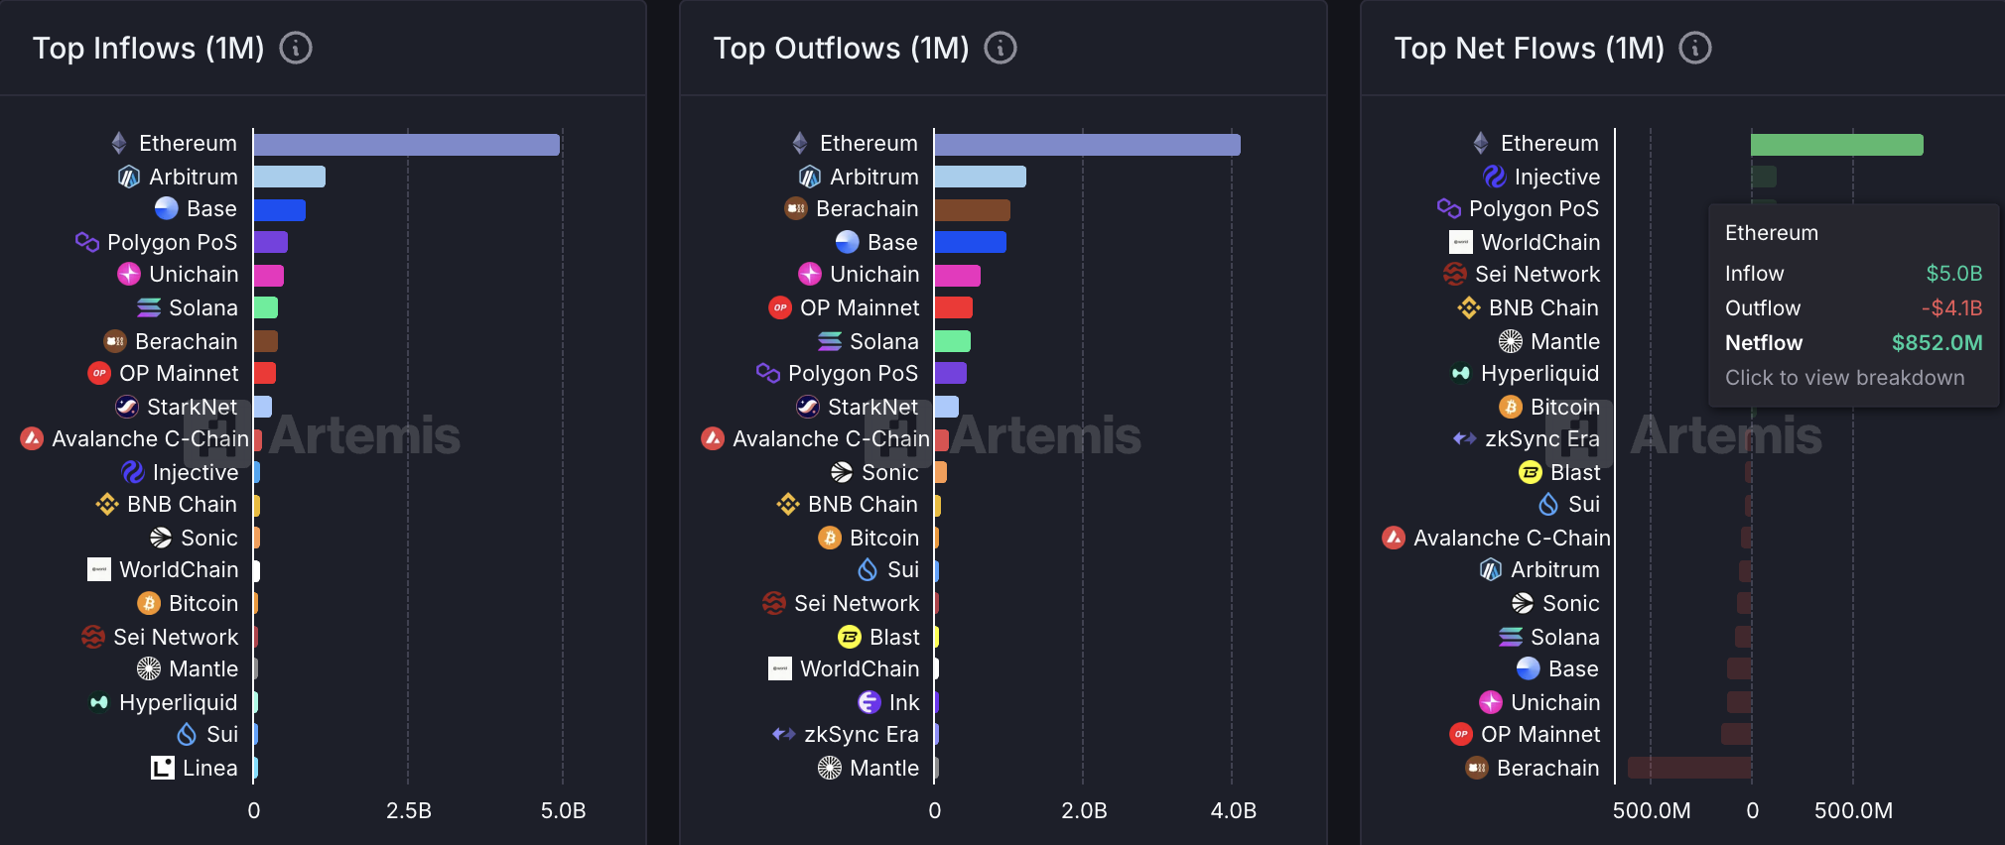Click Solana label in Top Outflows

883,341
